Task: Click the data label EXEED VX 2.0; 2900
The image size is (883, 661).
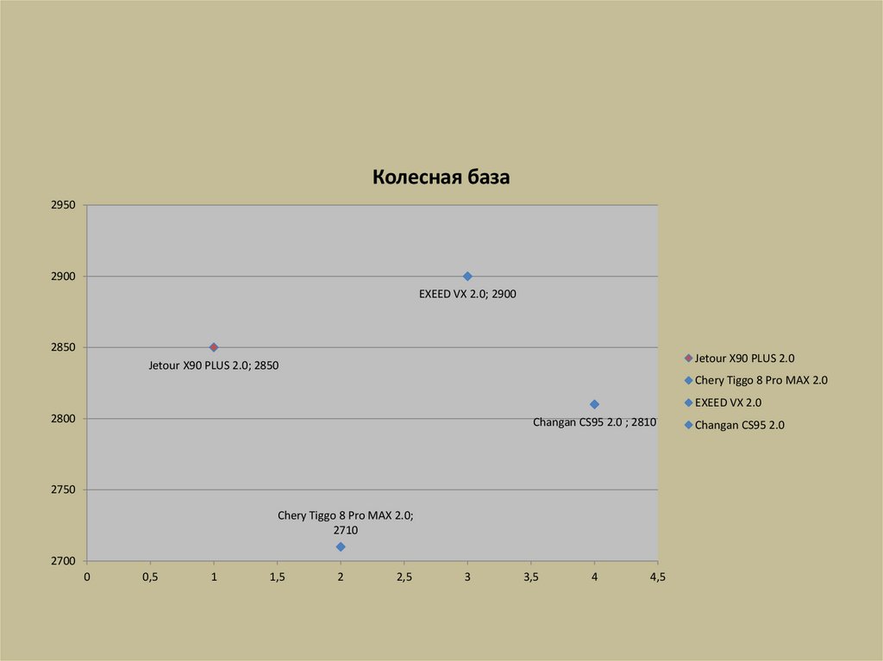Action: click(x=467, y=294)
